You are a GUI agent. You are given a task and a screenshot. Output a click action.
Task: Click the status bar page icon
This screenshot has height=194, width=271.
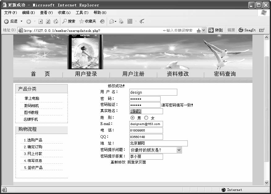[4, 190]
